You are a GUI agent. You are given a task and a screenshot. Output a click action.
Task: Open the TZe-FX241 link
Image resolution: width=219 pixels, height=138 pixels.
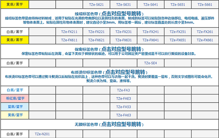tap(151, 32)
